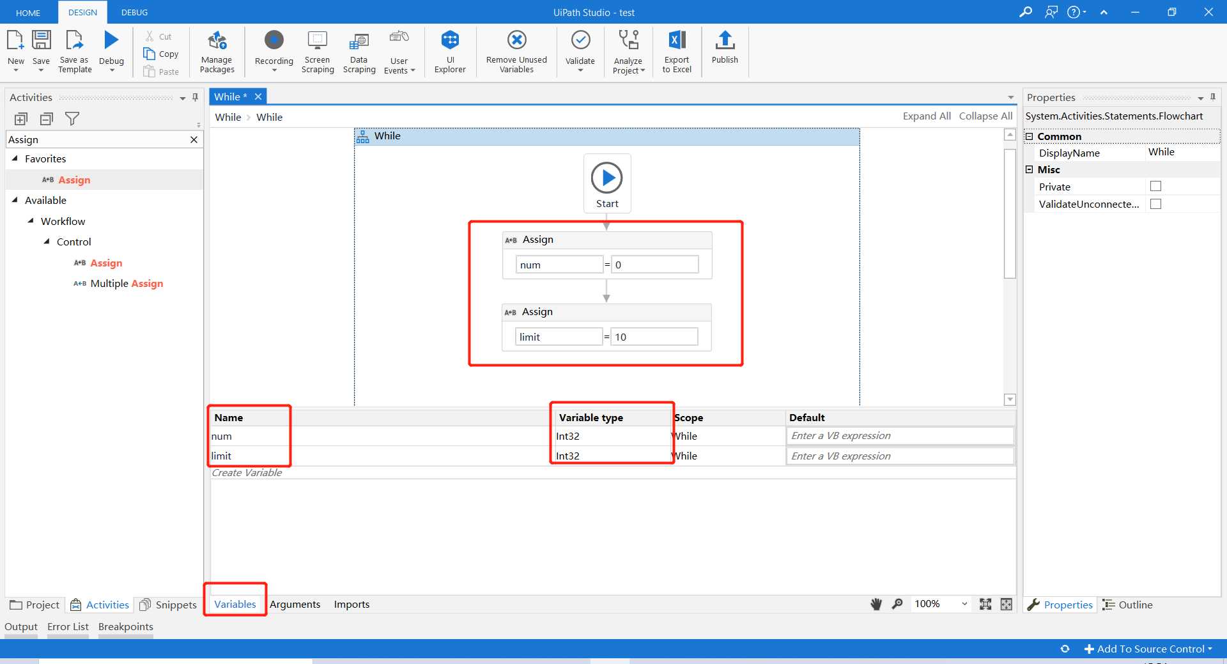
Task: Toggle the Overview minimap icon
Action: pos(1007,604)
